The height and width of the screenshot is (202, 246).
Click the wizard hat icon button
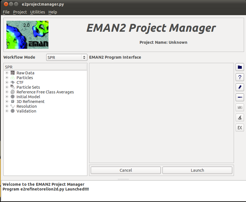click(x=240, y=118)
